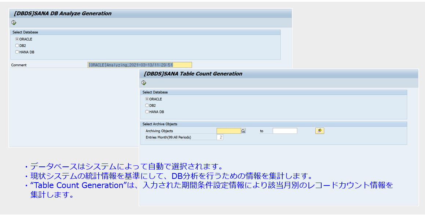
Task: Click Execute icon in DB Analyze Generation window
Action: pos(14,23)
